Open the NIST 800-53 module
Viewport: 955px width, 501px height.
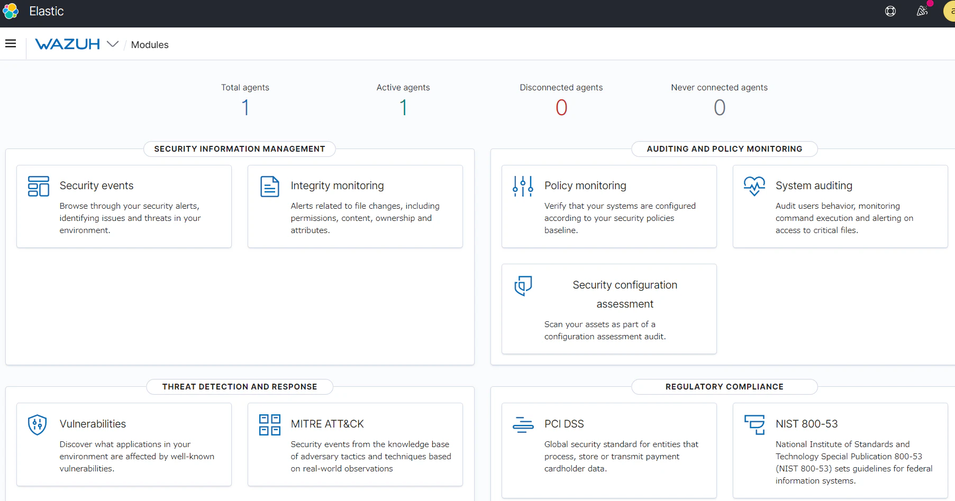840,450
